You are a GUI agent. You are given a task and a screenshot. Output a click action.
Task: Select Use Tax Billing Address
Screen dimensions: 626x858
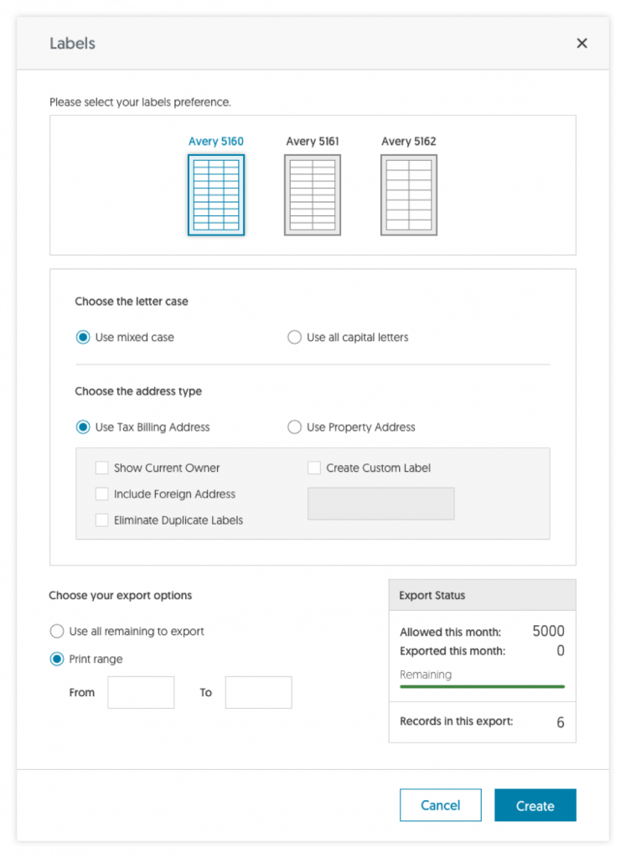(83, 426)
